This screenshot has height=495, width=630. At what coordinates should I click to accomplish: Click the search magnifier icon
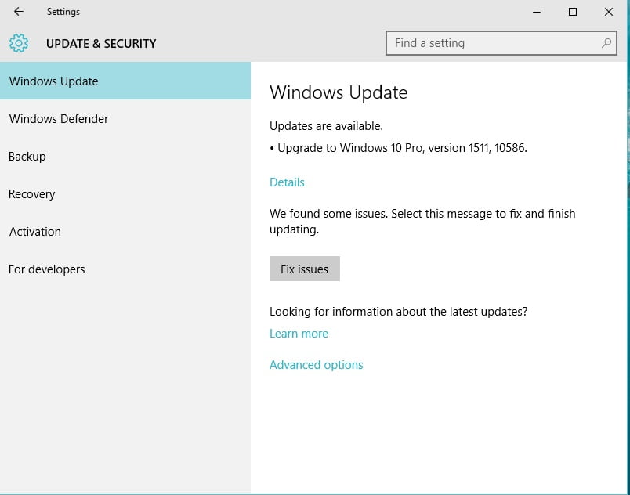click(606, 43)
